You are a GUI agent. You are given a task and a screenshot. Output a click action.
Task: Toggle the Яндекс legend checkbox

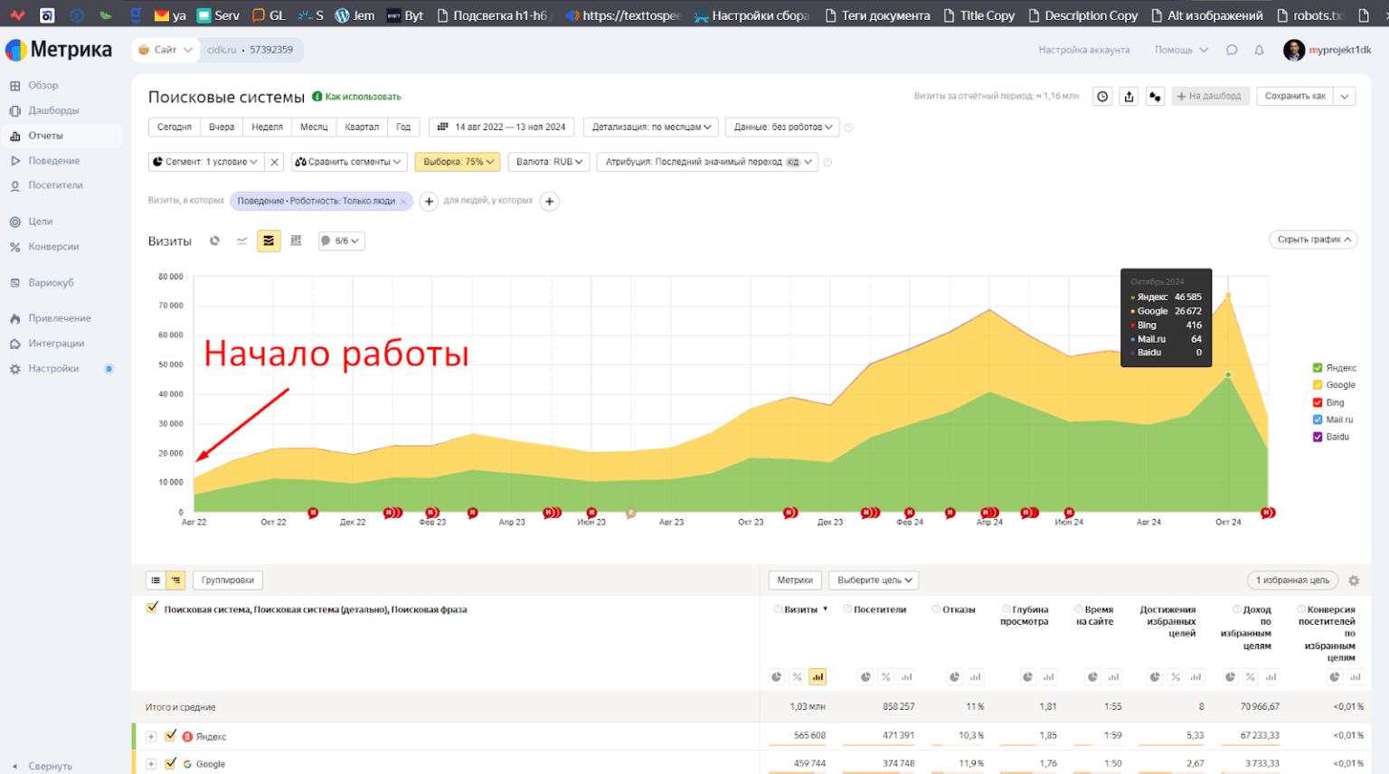pyautogui.click(x=1318, y=368)
